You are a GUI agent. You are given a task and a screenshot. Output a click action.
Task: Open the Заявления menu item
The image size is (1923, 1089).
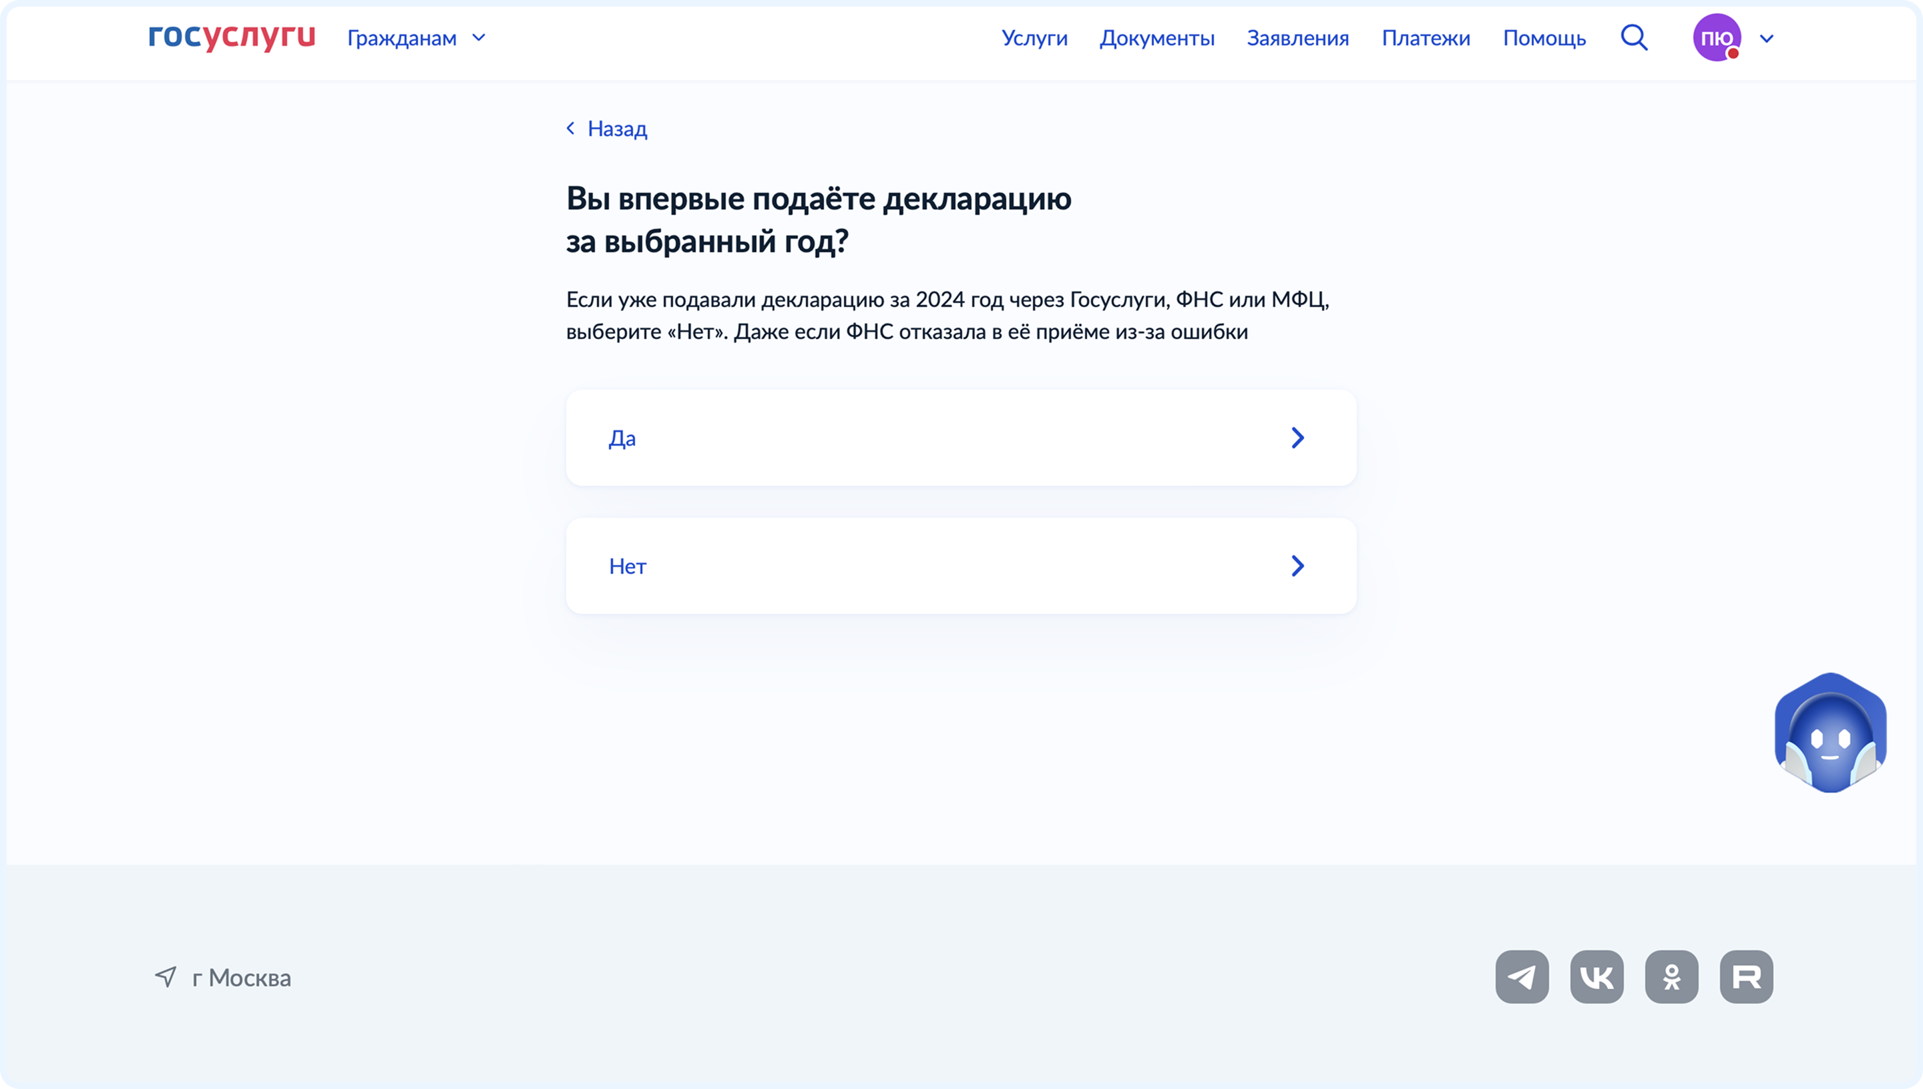[x=1297, y=38]
